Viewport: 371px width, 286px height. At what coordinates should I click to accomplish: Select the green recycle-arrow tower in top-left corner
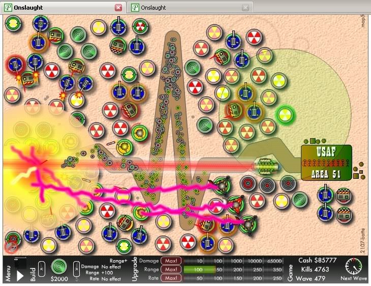13,23
